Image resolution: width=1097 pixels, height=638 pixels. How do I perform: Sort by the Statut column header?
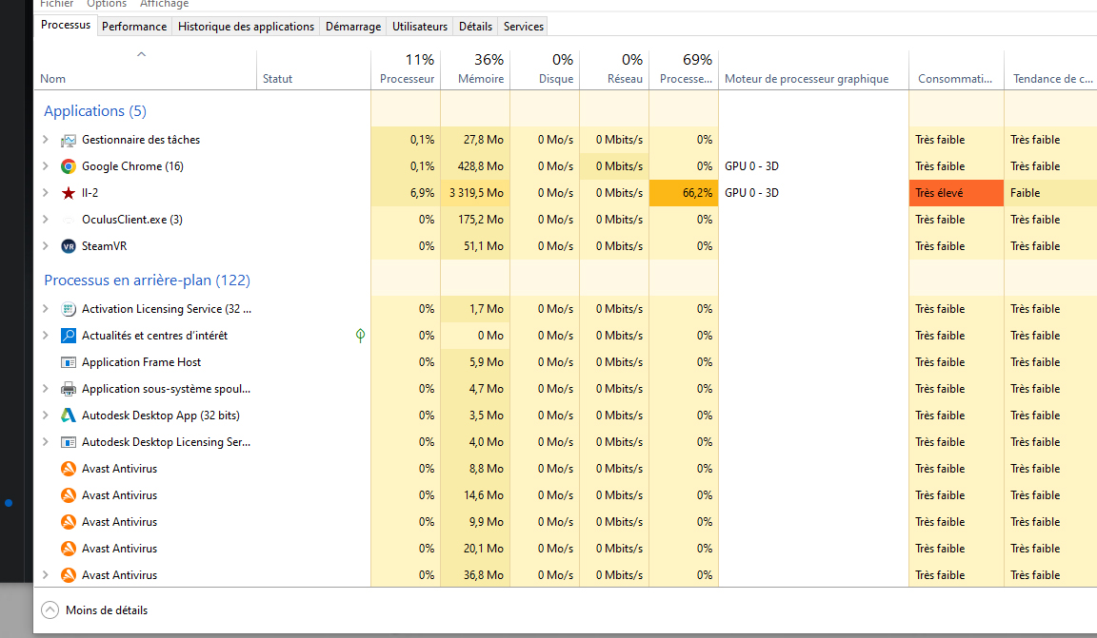coord(314,69)
